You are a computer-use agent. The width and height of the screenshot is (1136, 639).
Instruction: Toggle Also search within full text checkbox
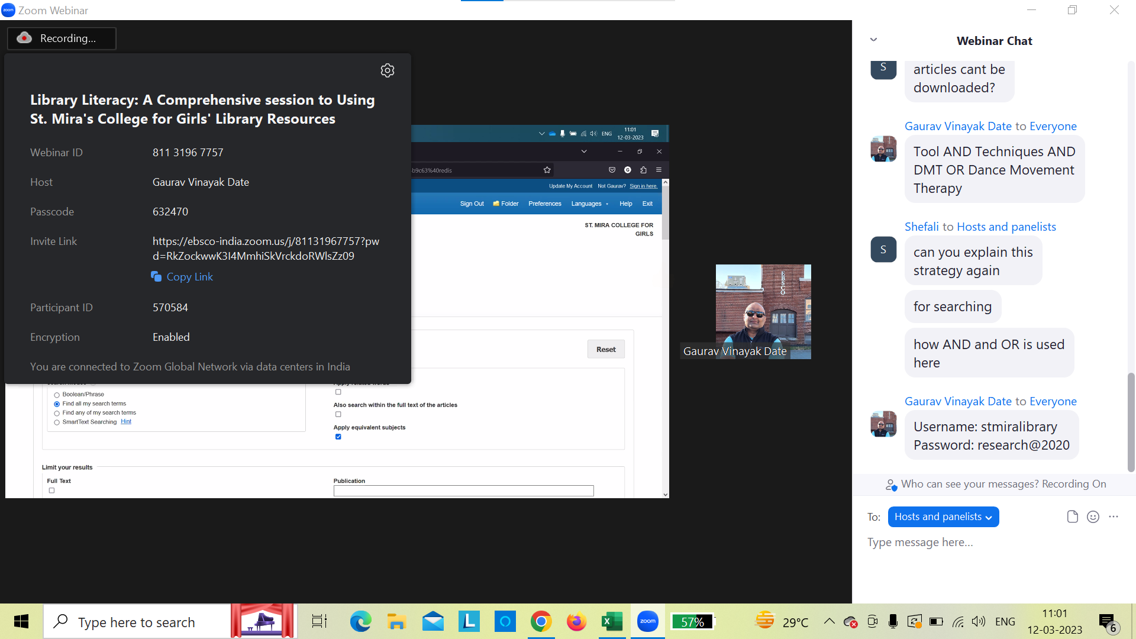[338, 414]
